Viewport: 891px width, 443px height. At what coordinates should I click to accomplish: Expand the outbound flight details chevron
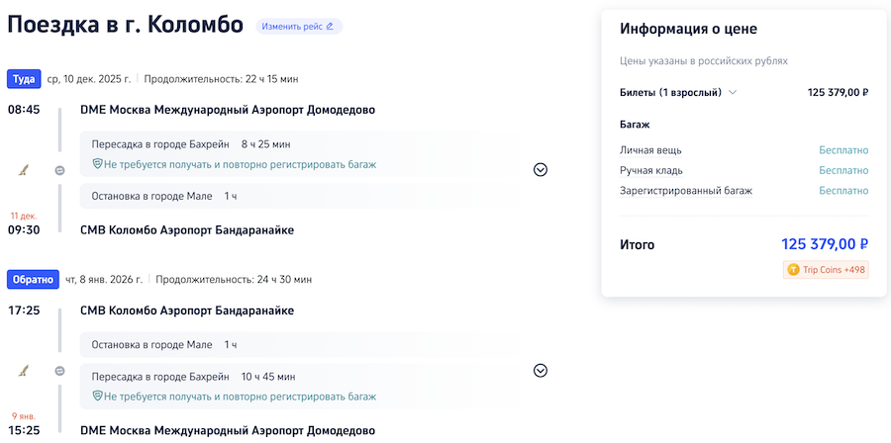540,169
